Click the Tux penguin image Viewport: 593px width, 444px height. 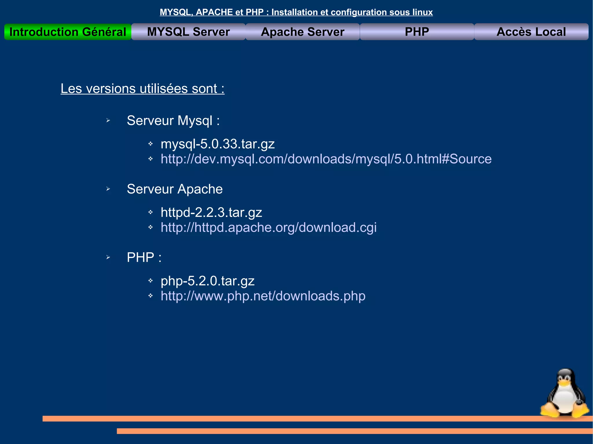pos(565,393)
